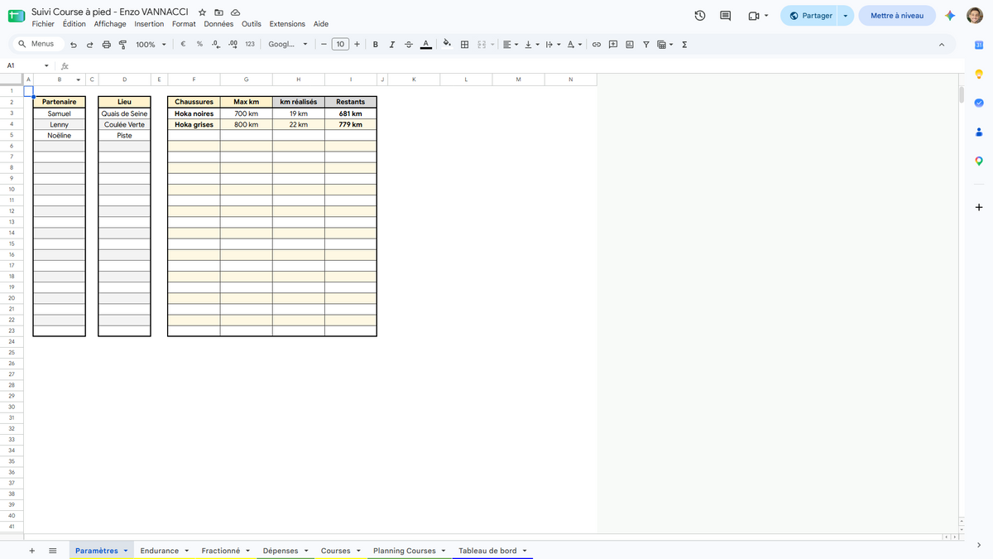
Task: Open version history clock icon
Action: point(700,16)
